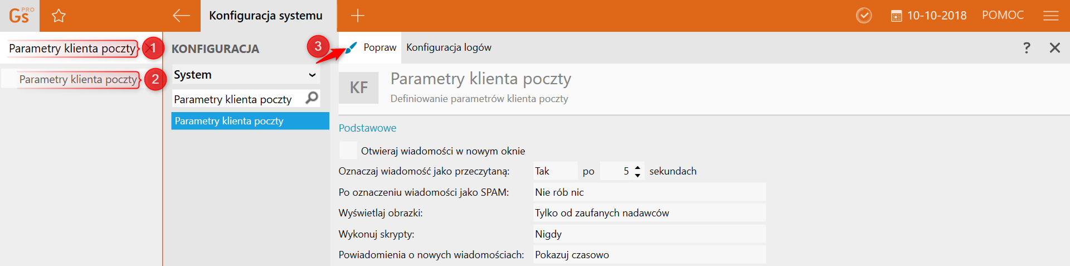
Task: Open the hamburger menu icon
Action: point(1050,16)
